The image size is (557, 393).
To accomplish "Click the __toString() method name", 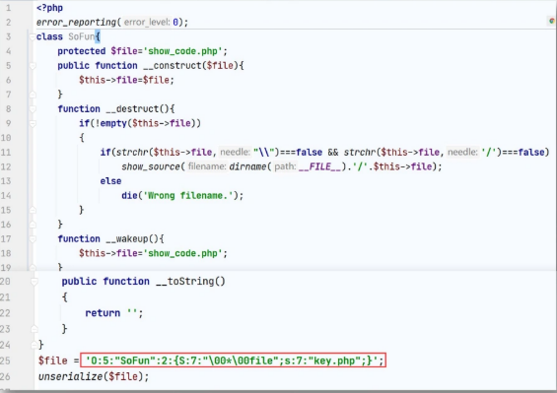I will coord(190,282).
